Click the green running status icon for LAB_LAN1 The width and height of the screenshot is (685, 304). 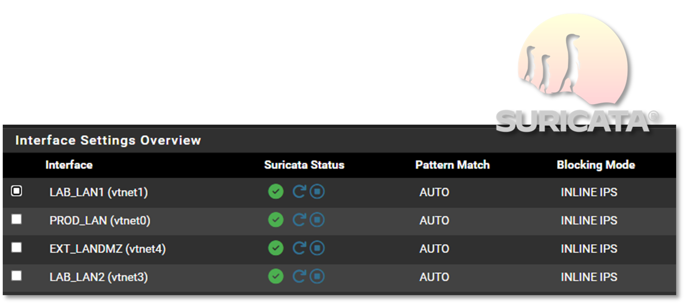click(x=276, y=192)
